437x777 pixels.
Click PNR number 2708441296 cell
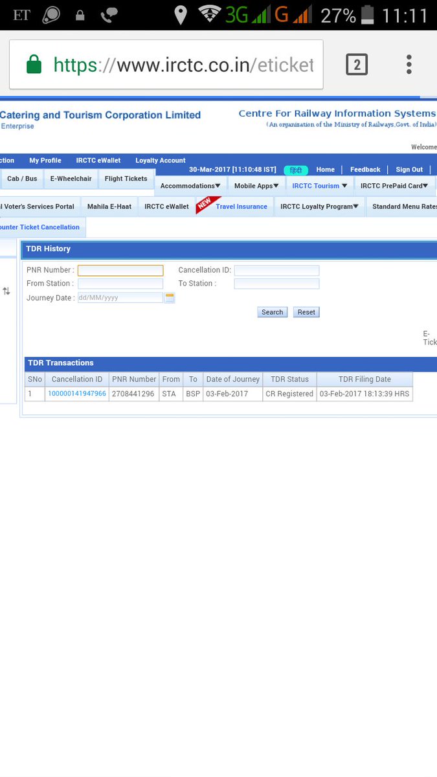coord(133,394)
